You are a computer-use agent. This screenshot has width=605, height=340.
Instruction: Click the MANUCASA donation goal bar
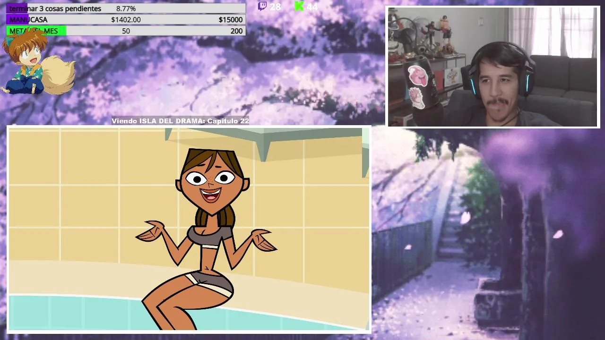click(x=126, y=19)
